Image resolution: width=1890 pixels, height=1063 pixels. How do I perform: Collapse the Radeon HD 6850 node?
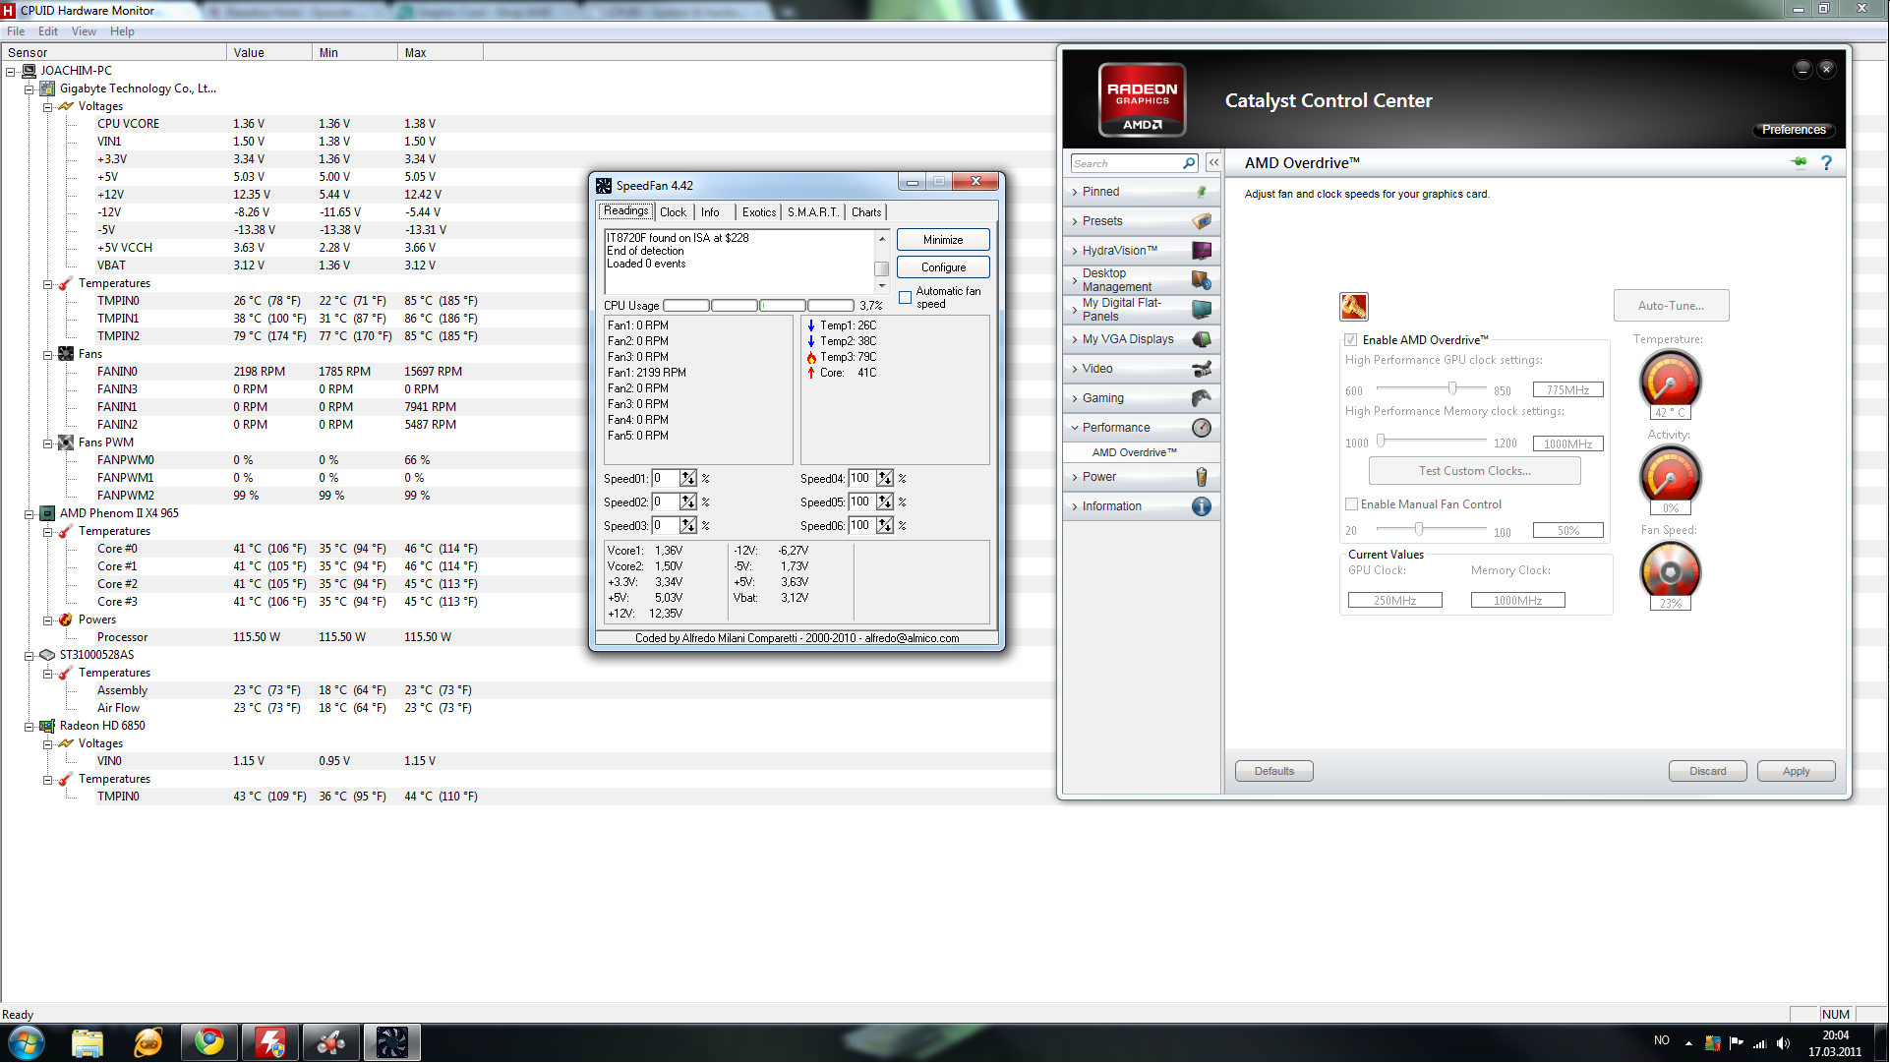[x=30, y=726]
